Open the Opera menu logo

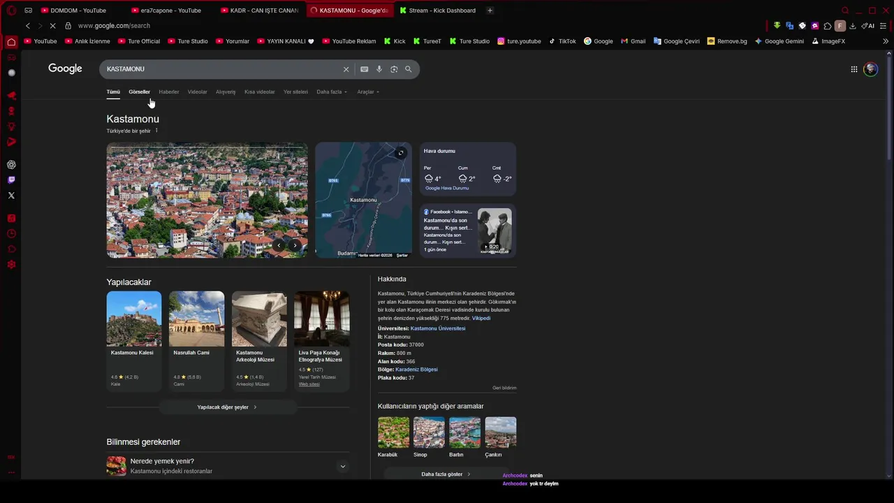click(x=11, y=10)
